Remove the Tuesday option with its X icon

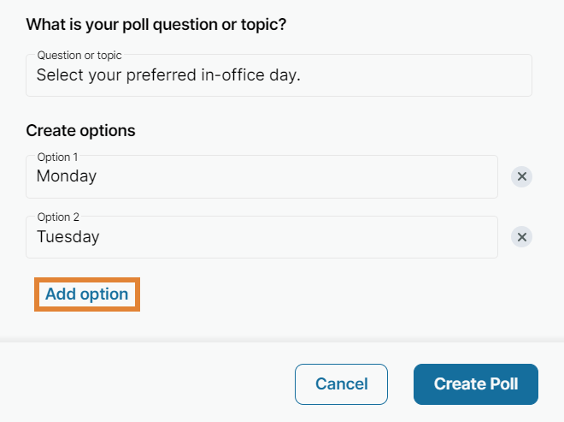click(x=521, y=237)
